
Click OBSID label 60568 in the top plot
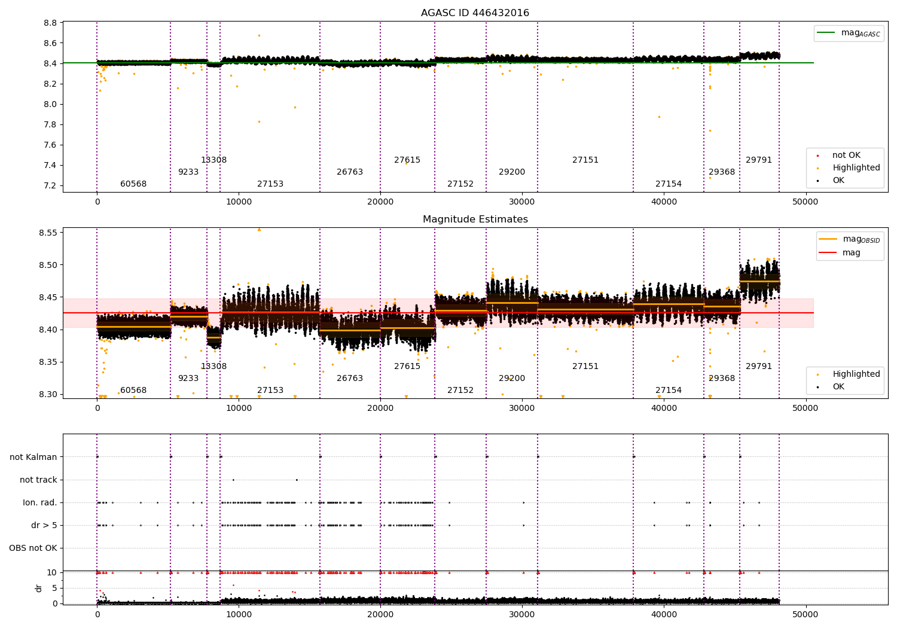[x=133, y=184]
